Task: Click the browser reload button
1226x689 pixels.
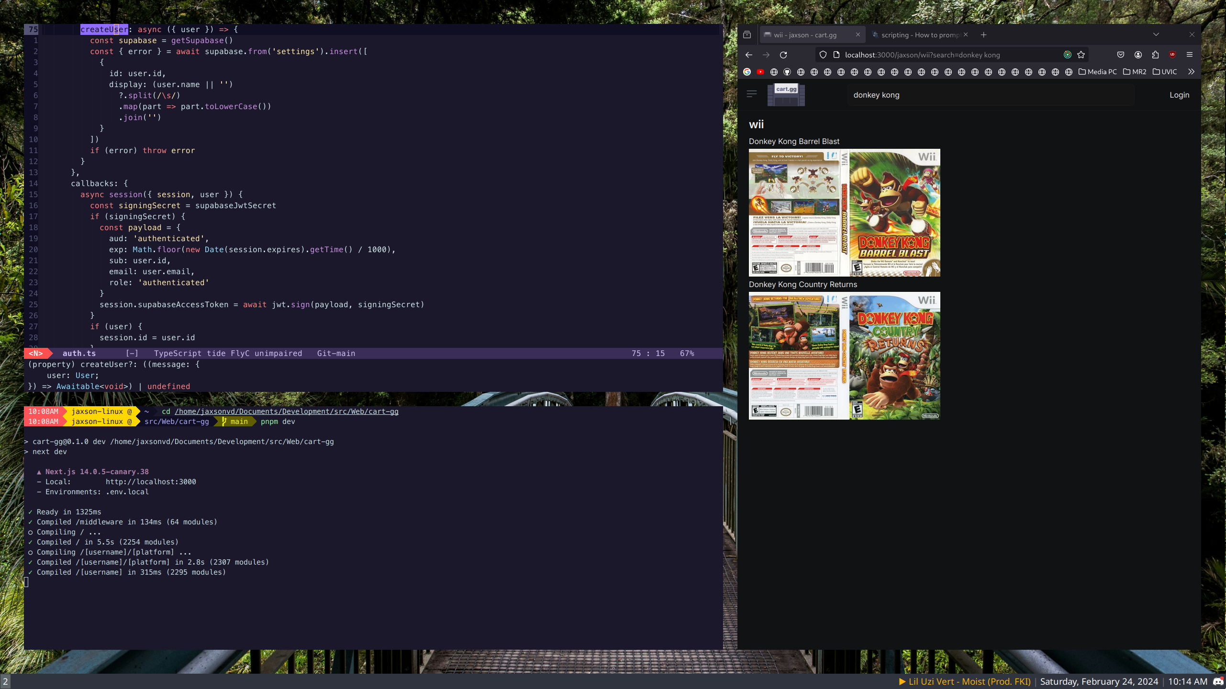Action: coord(783,55)
